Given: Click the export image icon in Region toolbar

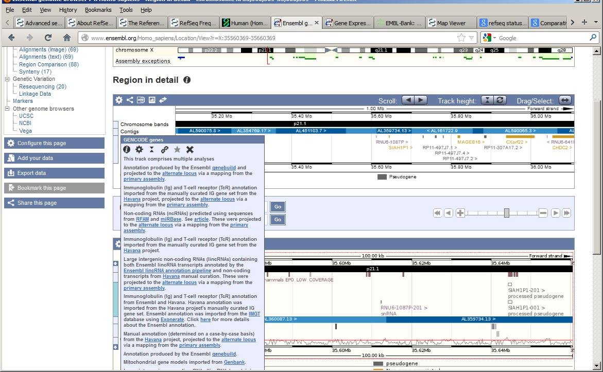Looking at the screenshot, I should pos(152,100).
